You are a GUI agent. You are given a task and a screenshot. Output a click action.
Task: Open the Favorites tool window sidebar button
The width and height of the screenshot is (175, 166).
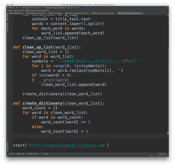[x=7, y=147]
